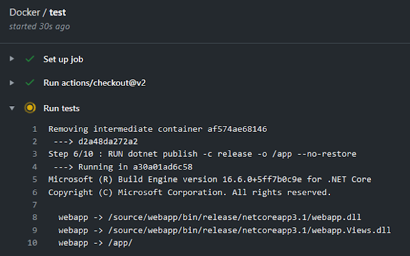This screenshot has width=410, height=256.
Task: Expand the Run actions/checkout@v2 step
Action: pos(12,83)
